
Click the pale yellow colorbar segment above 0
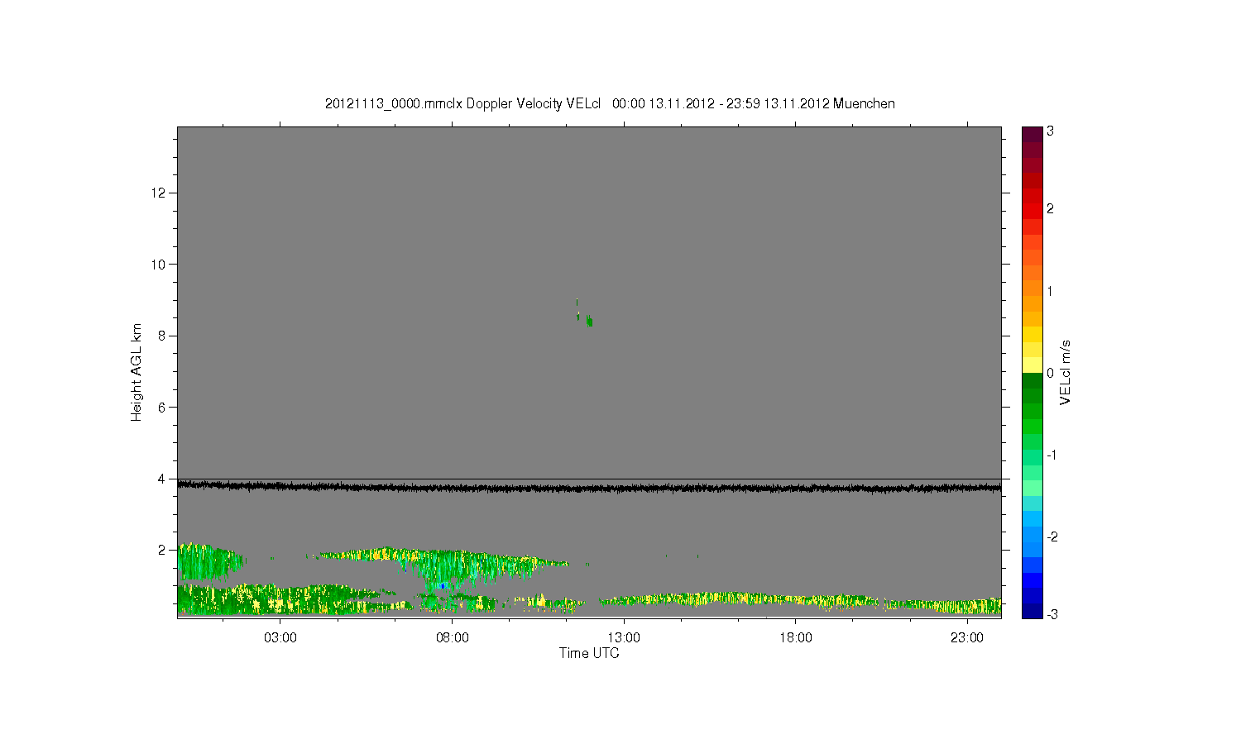(1032, 365)
